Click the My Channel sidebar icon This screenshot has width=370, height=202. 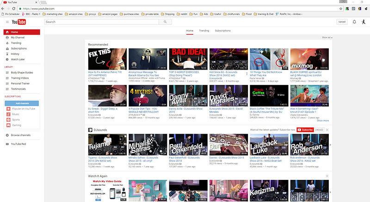pyautogui.click(x=7, y=37)
